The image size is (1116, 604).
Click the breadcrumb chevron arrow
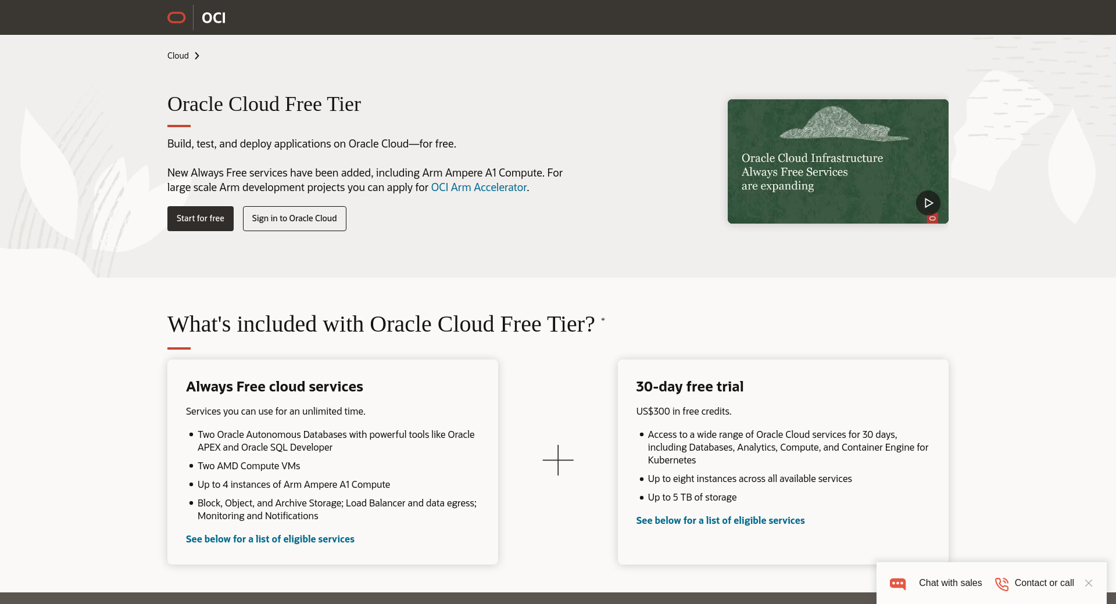(197, 56)
